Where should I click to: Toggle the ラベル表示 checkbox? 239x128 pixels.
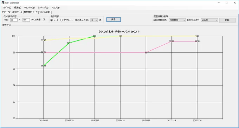(44, 20)
